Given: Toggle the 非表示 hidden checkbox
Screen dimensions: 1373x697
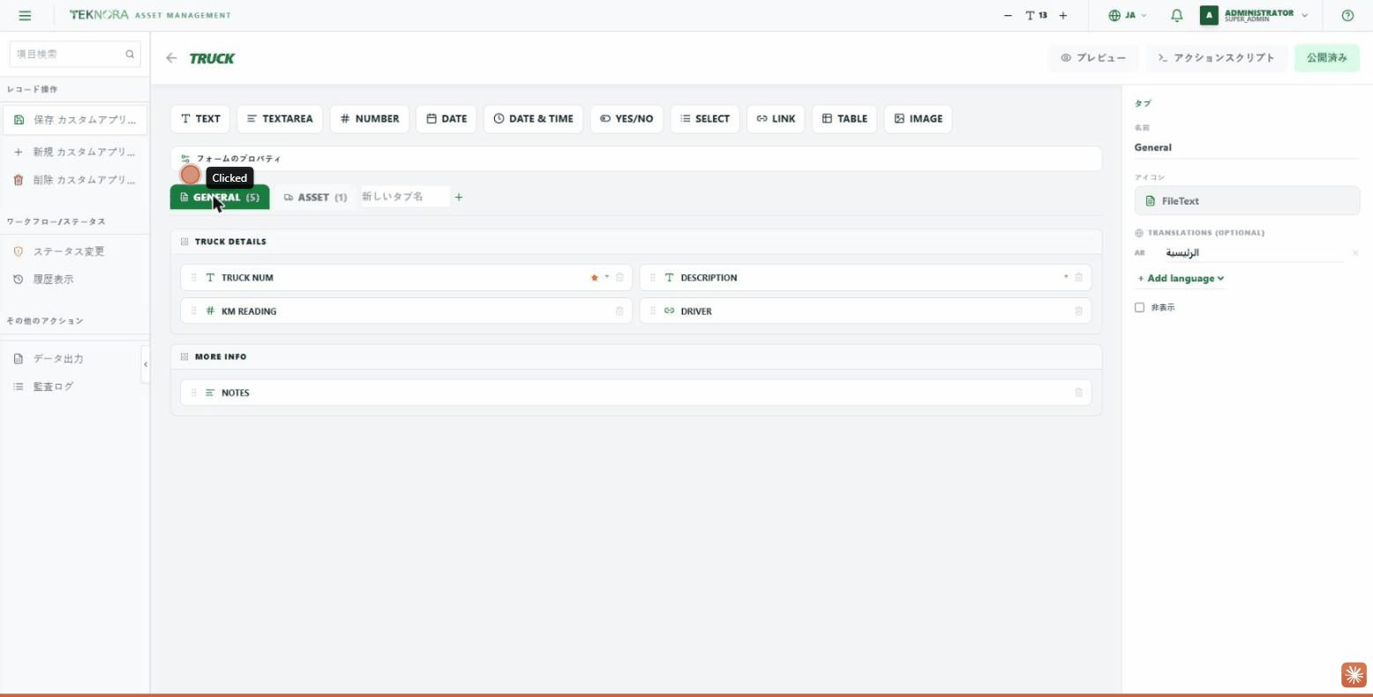Looking at the screenshot, I should tap(1139, 308).
